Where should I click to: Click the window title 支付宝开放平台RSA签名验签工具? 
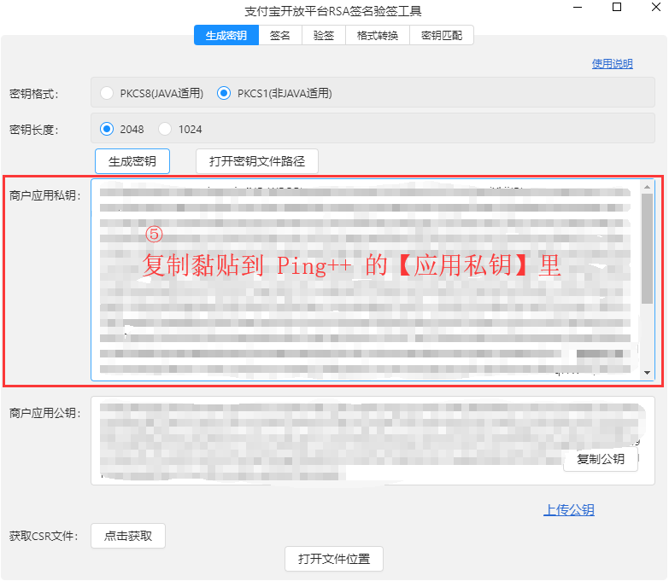(x=333, y=11)
